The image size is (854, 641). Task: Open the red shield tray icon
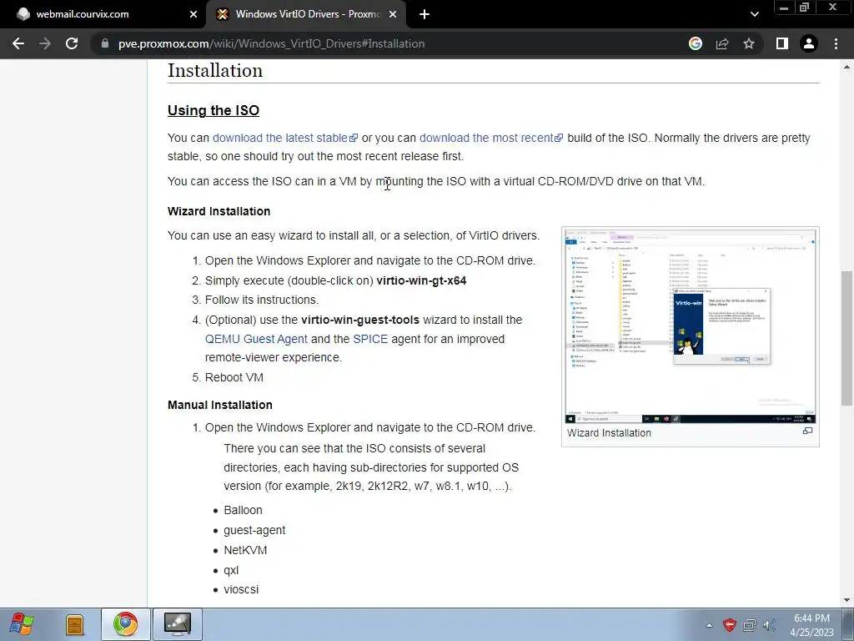pyautogui.click(x=729, y=625)
